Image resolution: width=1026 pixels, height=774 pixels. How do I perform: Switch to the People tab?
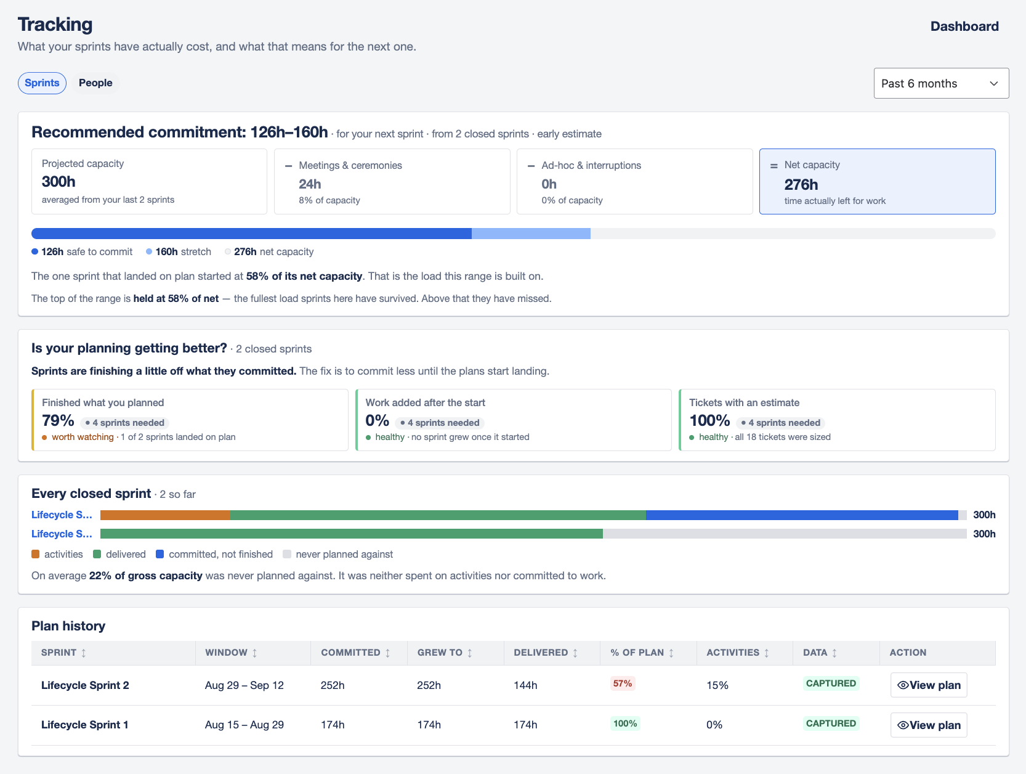click(95, 83)
